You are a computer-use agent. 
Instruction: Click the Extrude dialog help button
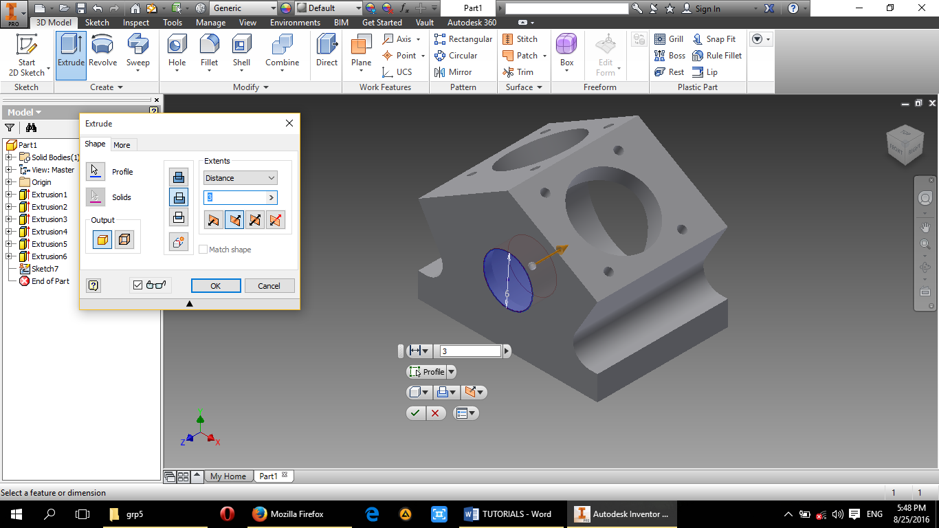click(x=93, y=286)
